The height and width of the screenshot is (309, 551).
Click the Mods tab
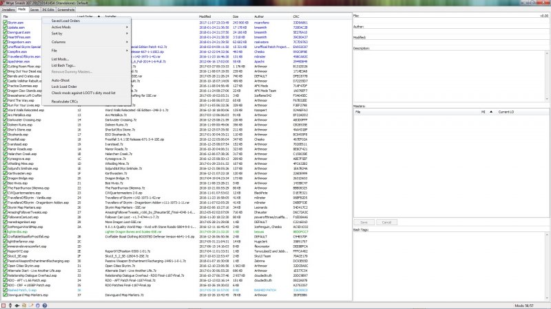tap(22, 10)
